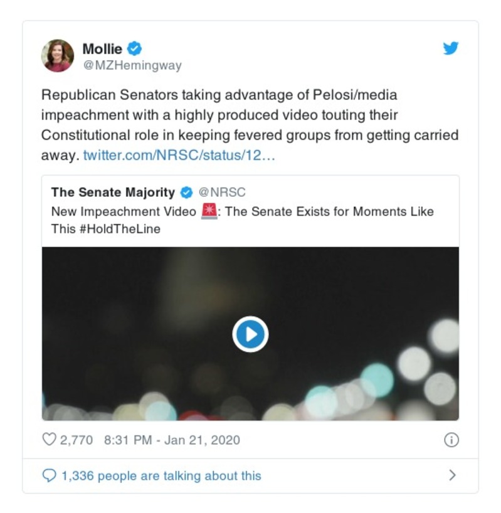501x513 pixels.
Task: Open the twitter.com/NRSC/status link
Action: tap(179, 155)
